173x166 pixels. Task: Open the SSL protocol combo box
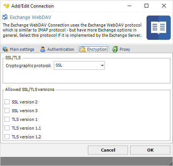click(x=79, y=66)
